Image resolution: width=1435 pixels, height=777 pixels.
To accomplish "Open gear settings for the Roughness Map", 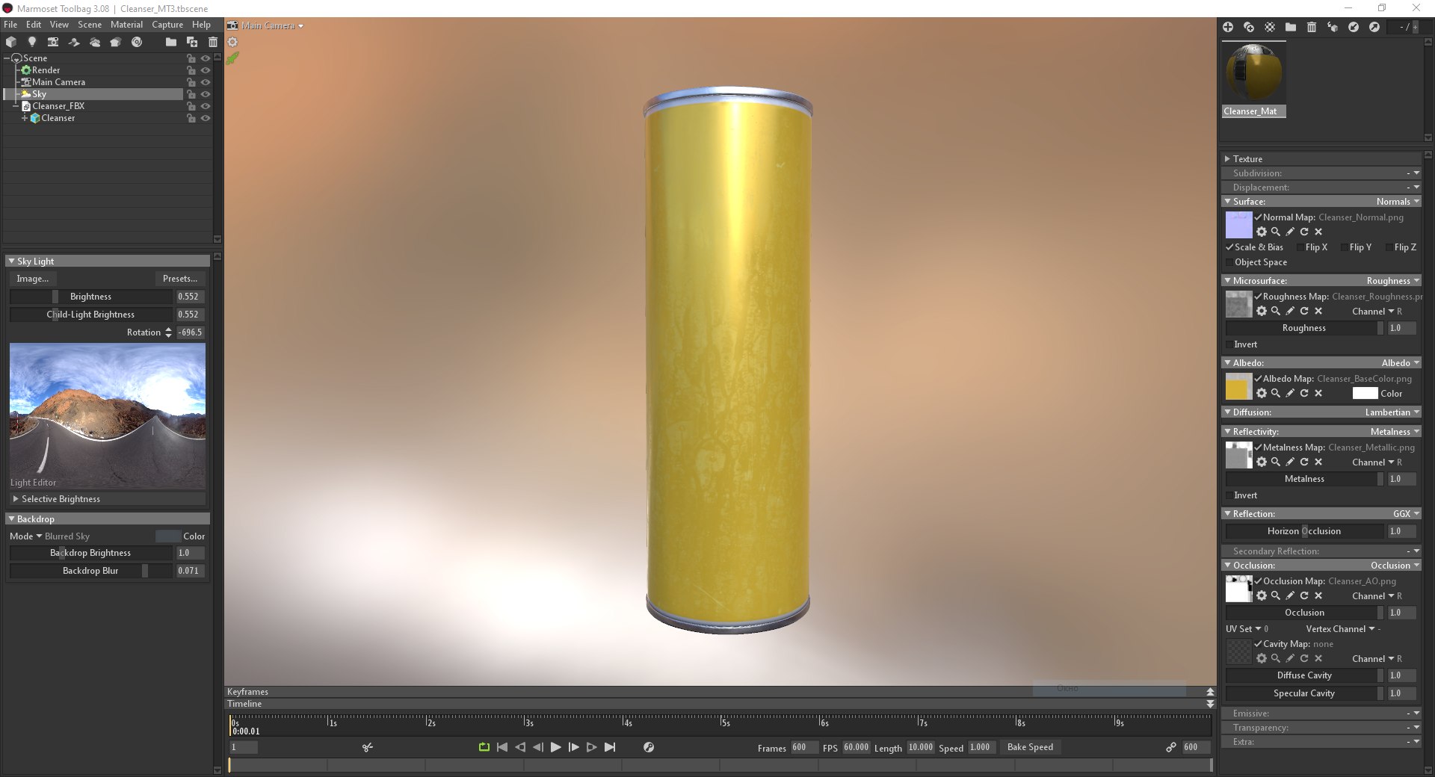I will 1262,311.
